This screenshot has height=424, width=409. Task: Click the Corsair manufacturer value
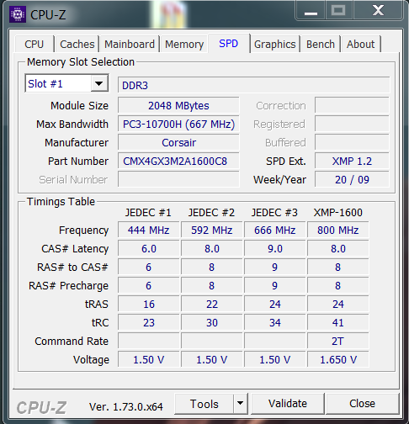point(178,143)
